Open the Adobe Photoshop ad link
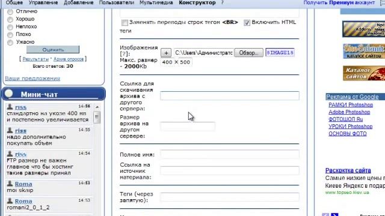 (349, 112)
